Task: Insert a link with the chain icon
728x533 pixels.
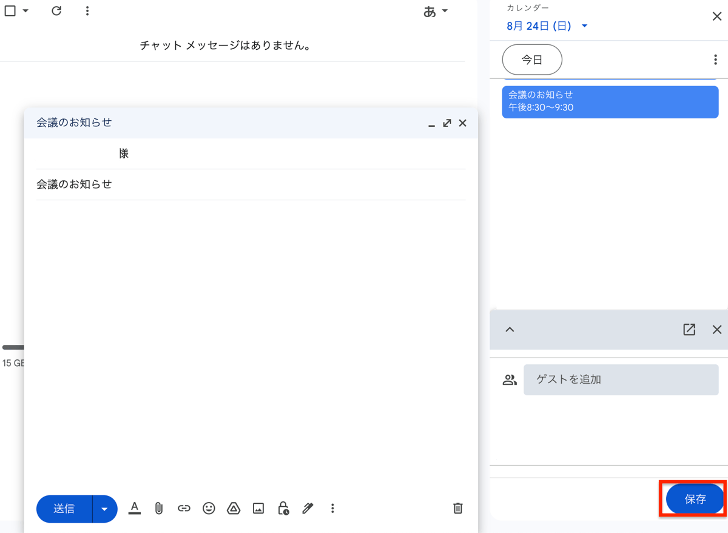Action: pyautogui.click(x=184, y=508)
